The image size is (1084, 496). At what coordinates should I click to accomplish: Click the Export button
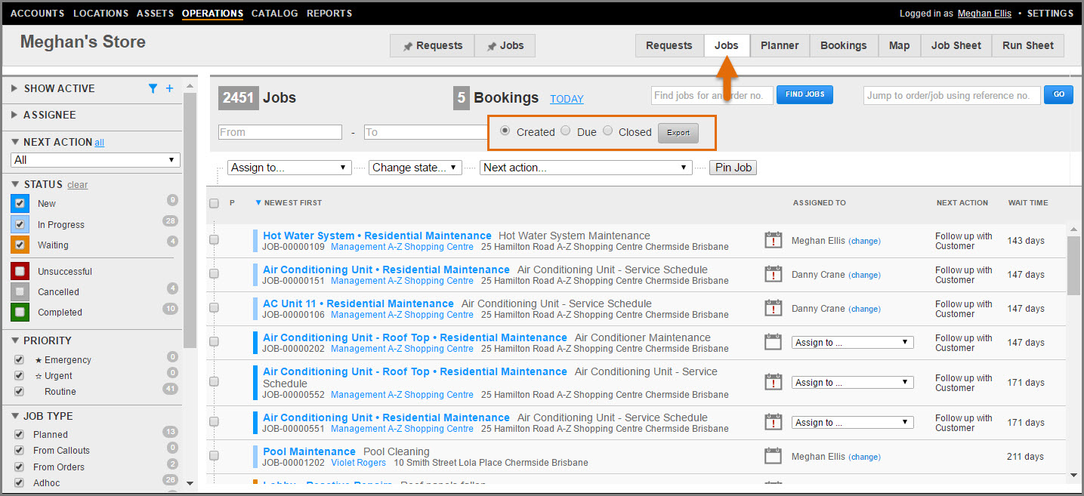(678, 133)
